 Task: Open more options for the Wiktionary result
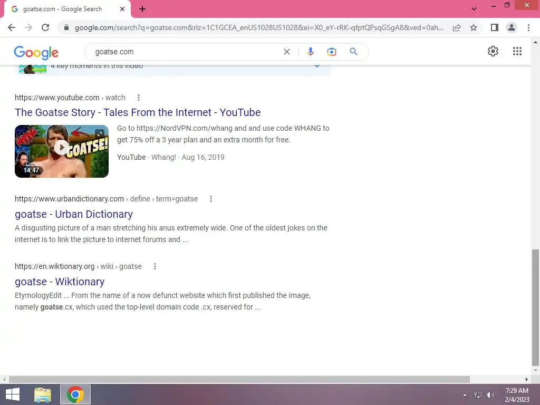(155, 266)
